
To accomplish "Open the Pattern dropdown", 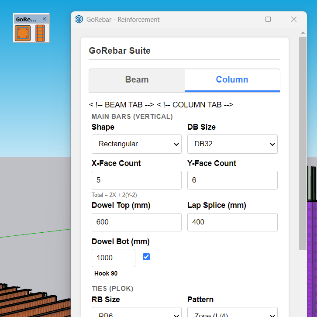I will point(232,312).
